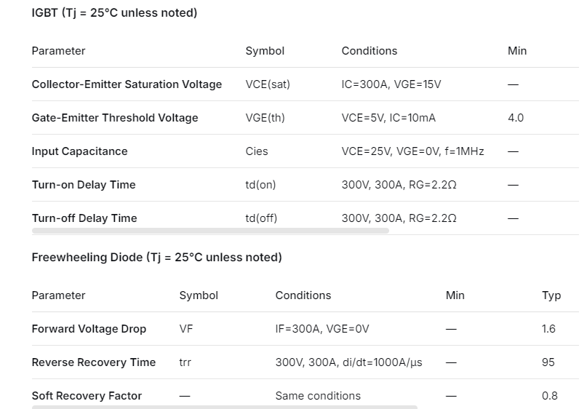The width and height of the screenshot is (587, 409).
Task: Select the 4.0 minimum threshold value
Action: click(516, 118)
